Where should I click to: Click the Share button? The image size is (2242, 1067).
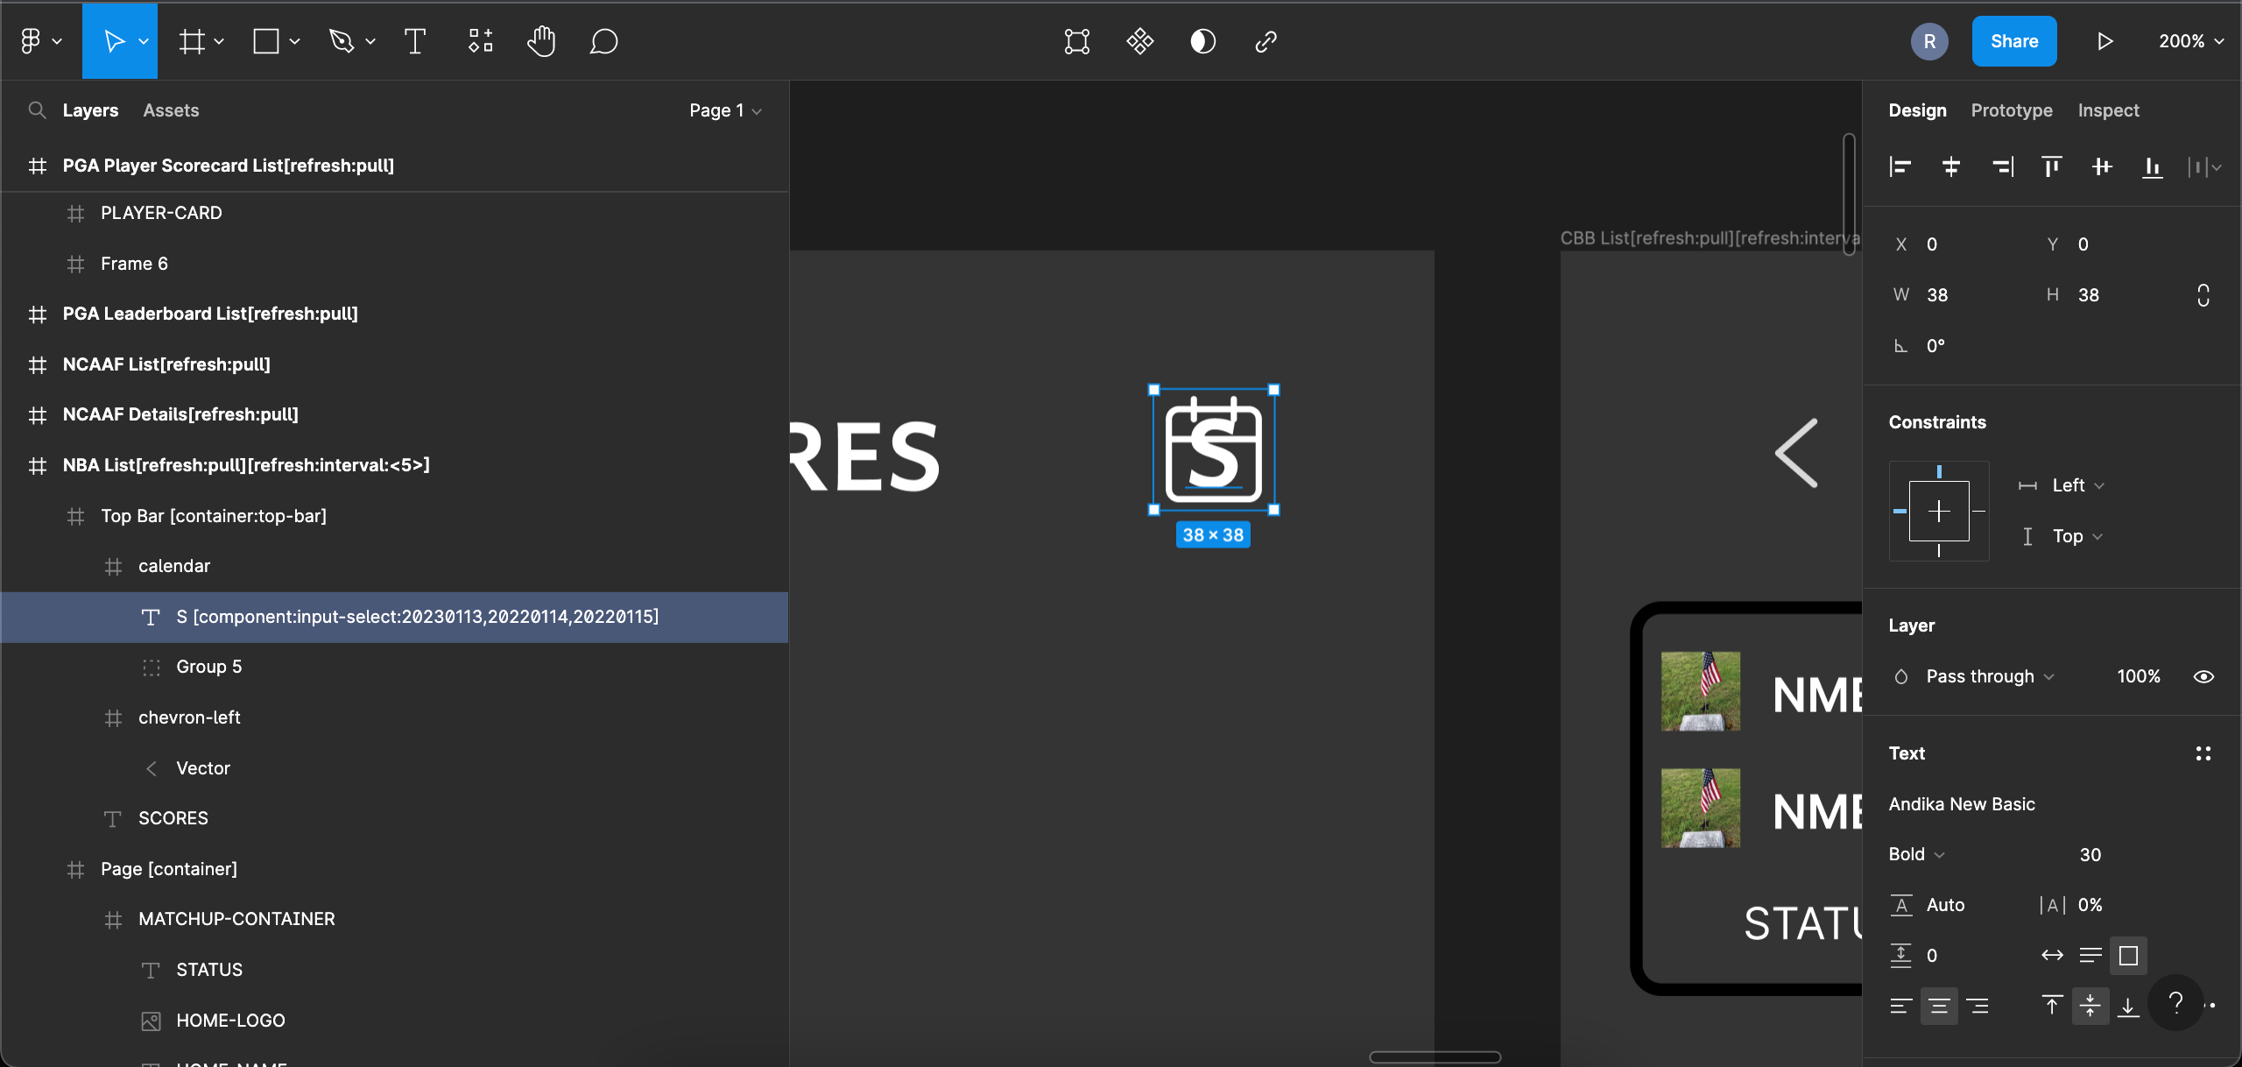click(x=2014, y=41)
